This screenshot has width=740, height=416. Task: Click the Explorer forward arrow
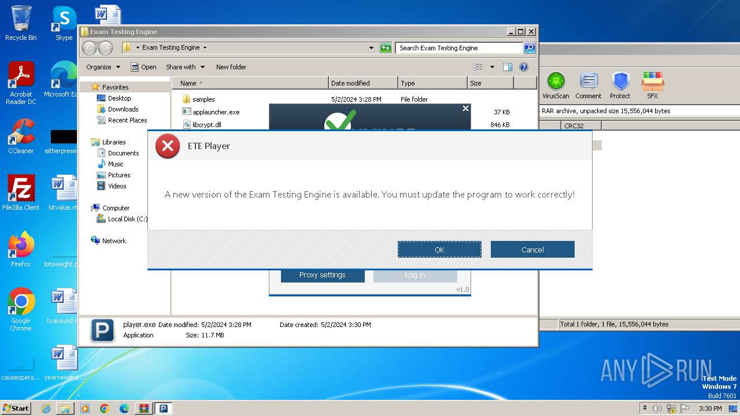105,48
